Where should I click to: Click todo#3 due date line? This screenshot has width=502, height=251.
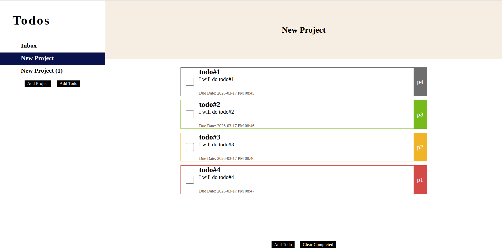[227, 159]
